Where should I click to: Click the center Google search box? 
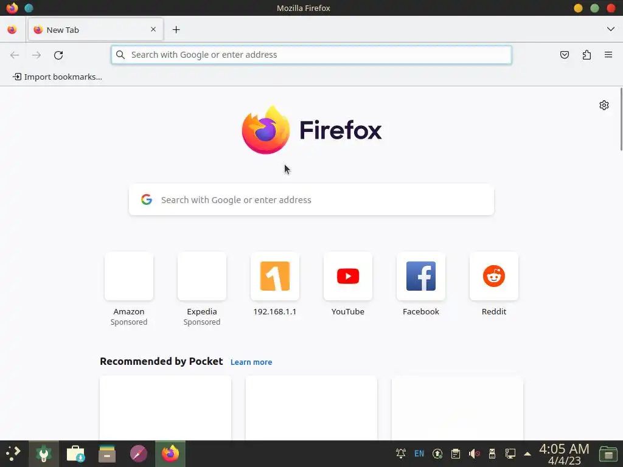pyautogui.click(x=311, y=199)
